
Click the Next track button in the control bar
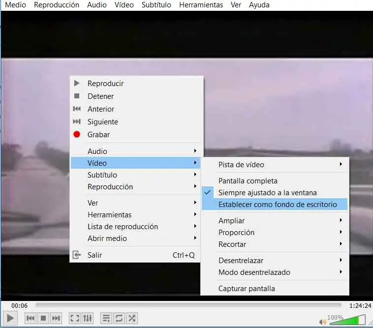click(x=56, y=318)
